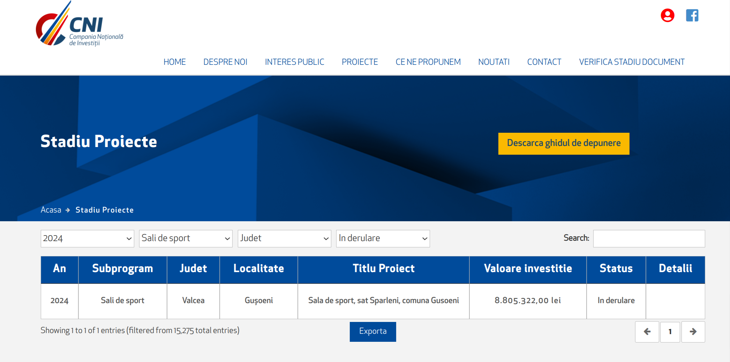Expand the Sali de sport dropdown

click(x=186, y=239)
